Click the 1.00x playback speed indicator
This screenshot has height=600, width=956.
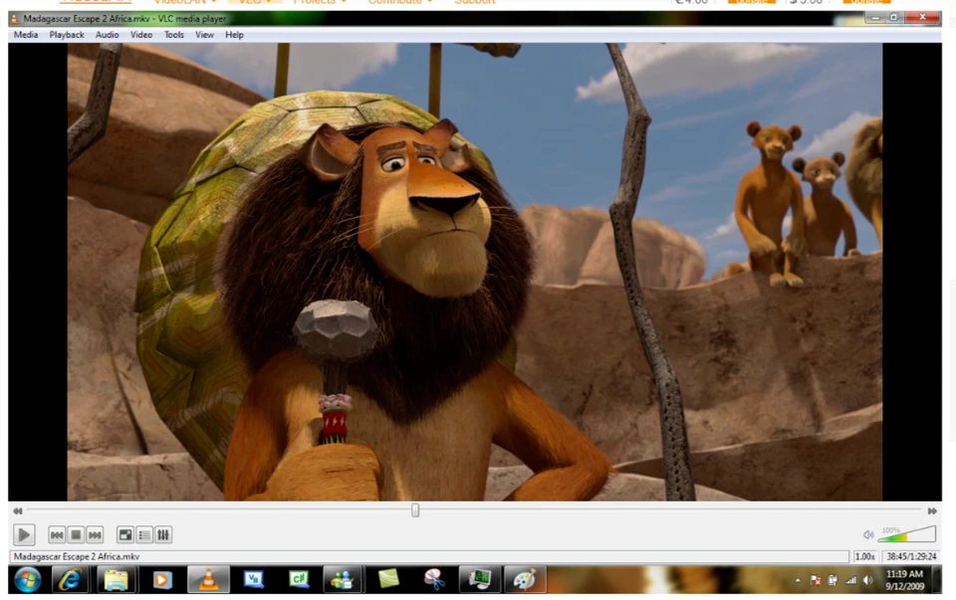864,556
